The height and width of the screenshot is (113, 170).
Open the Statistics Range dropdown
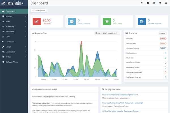pos(162,33)
